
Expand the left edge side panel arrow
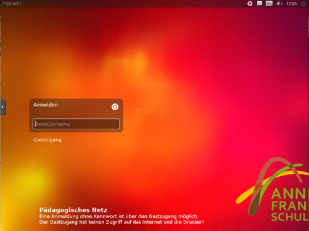[2, 107]
